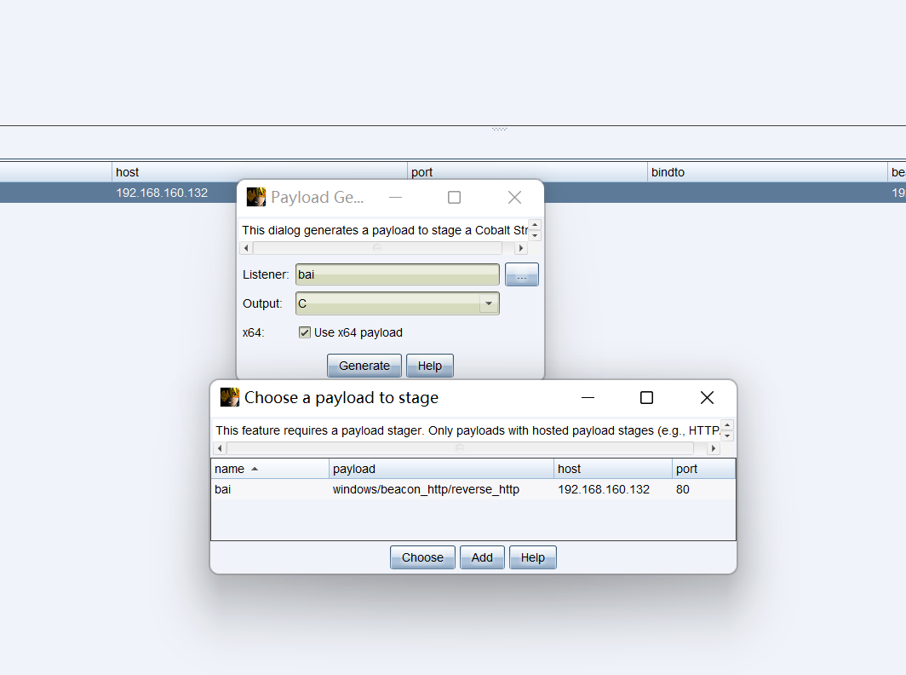
Task: Maximize the Choose a payload to stage dialog
Action: pos(646,397)
